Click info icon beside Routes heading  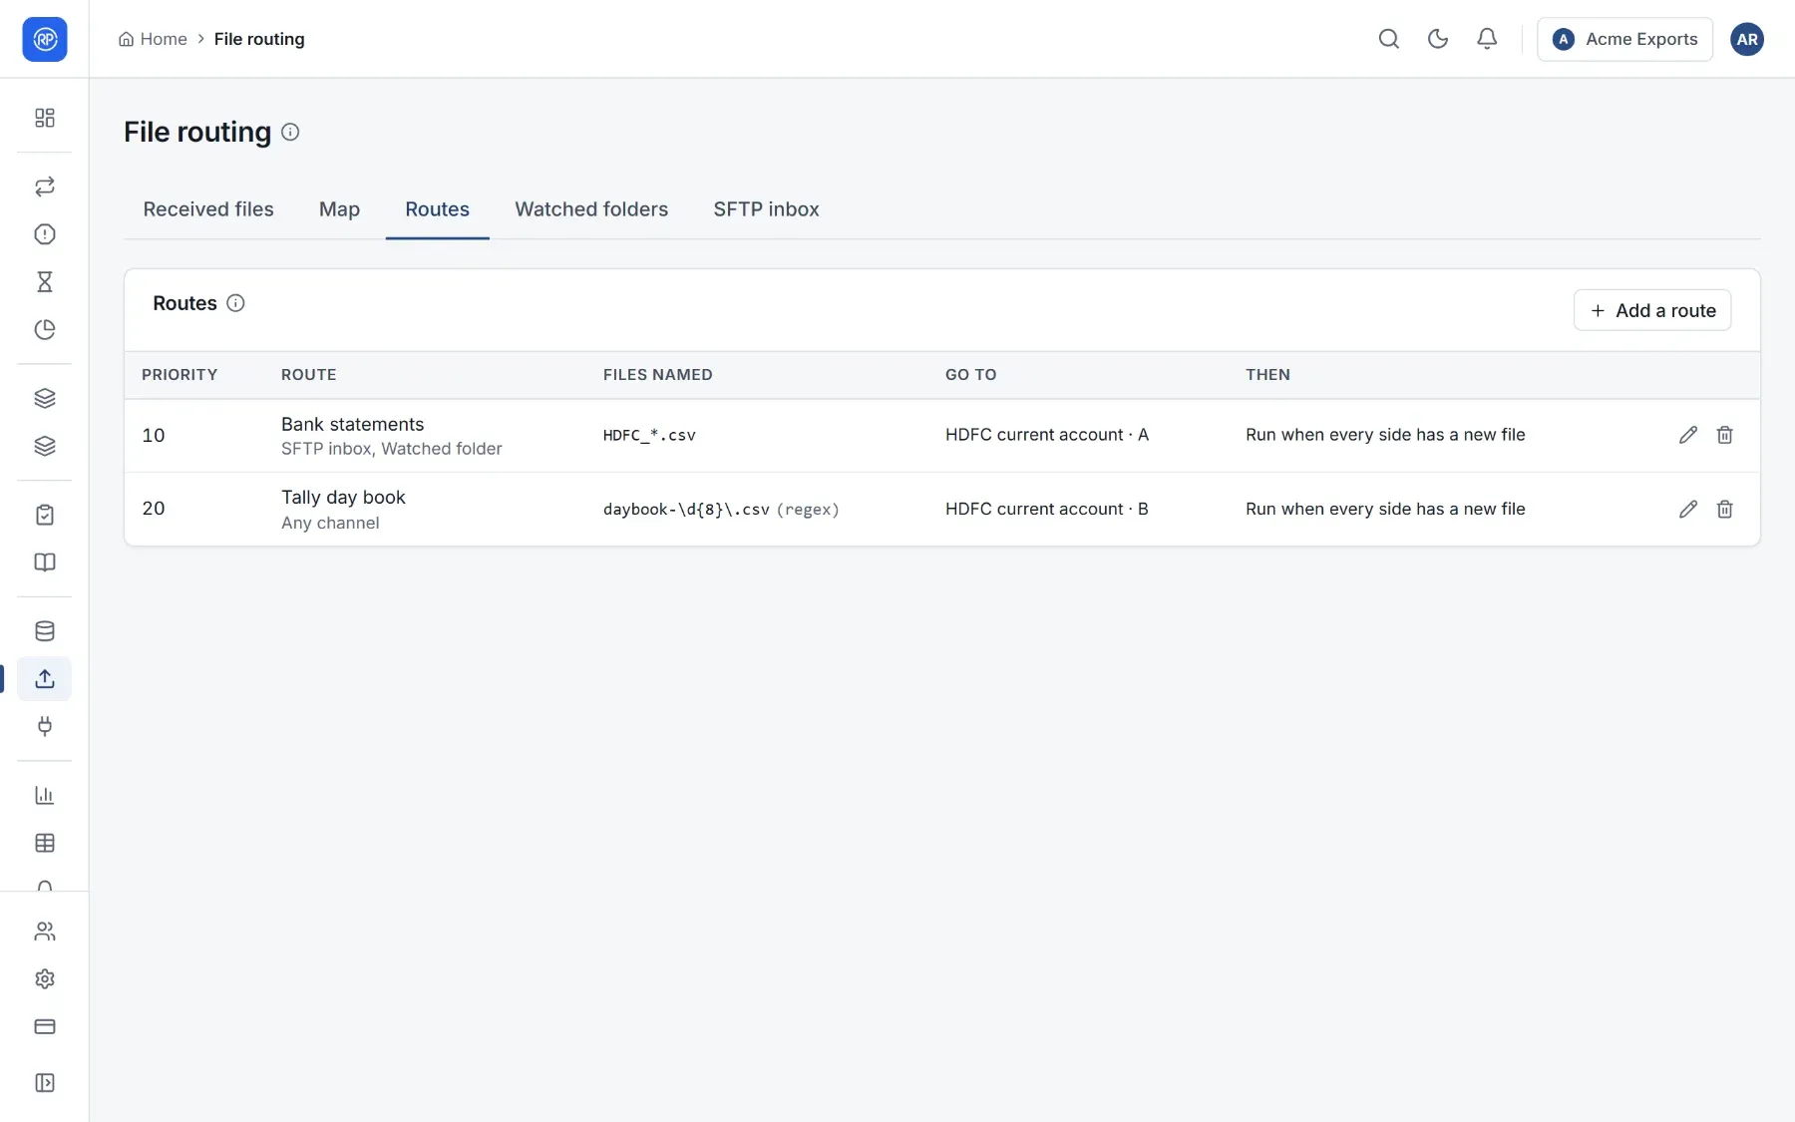coord(235,303)
